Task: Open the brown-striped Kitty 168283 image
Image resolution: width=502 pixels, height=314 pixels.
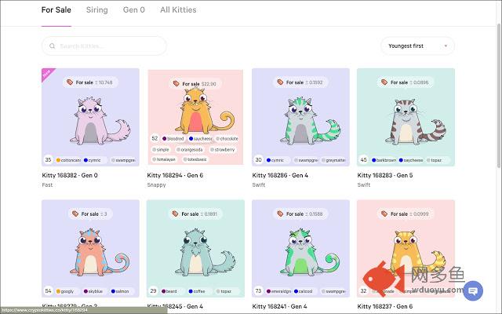Action: click(406, 117)
